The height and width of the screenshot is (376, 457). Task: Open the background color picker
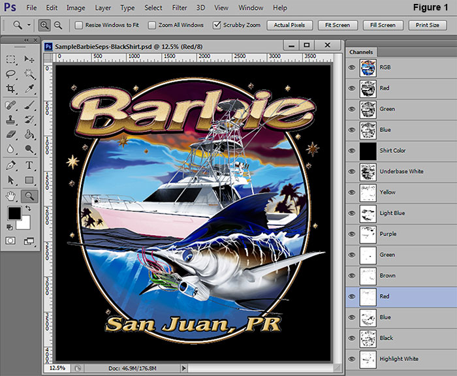pyautogui.click(x=25, y=224)
